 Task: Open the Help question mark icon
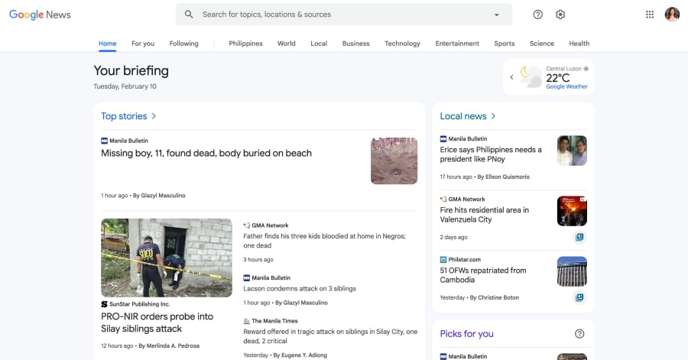(x=538, y=15)
